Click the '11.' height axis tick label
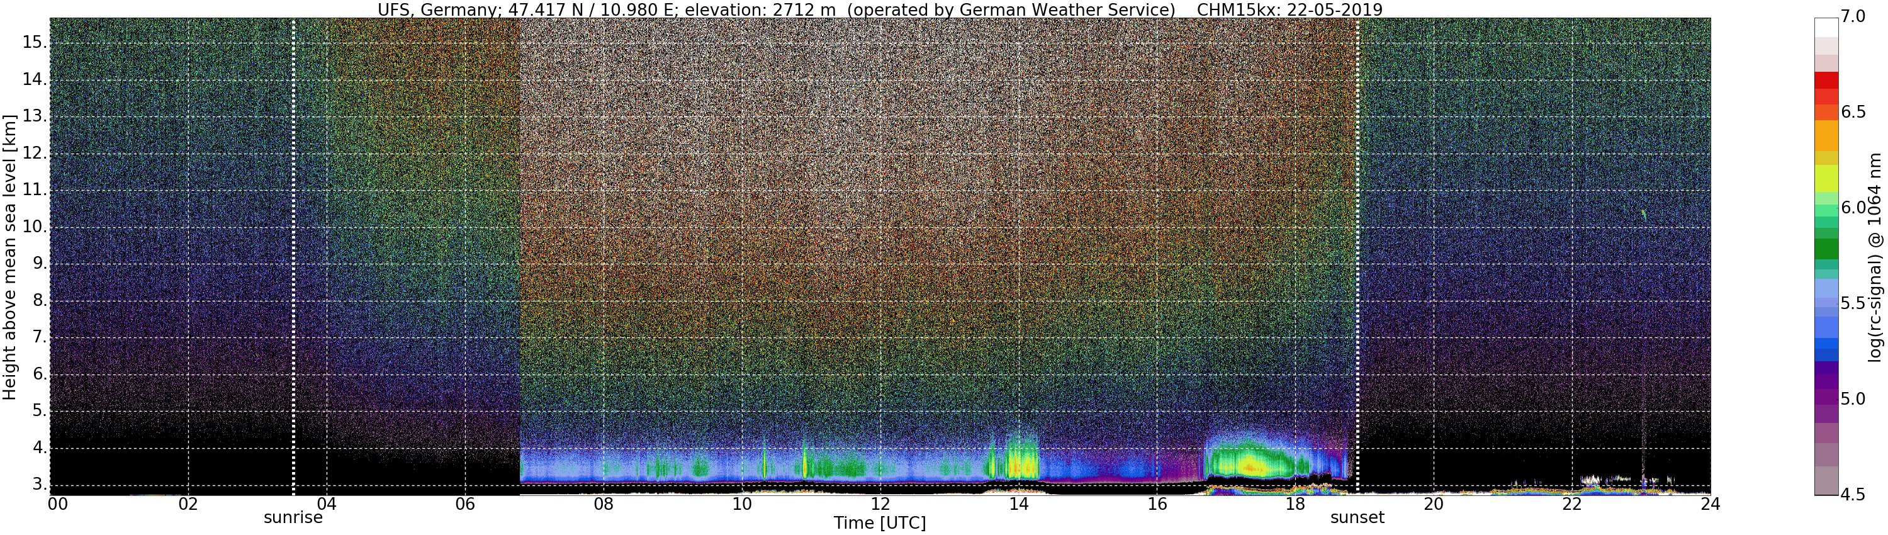Screen dimensions: 1888x535 pos(34,190)
